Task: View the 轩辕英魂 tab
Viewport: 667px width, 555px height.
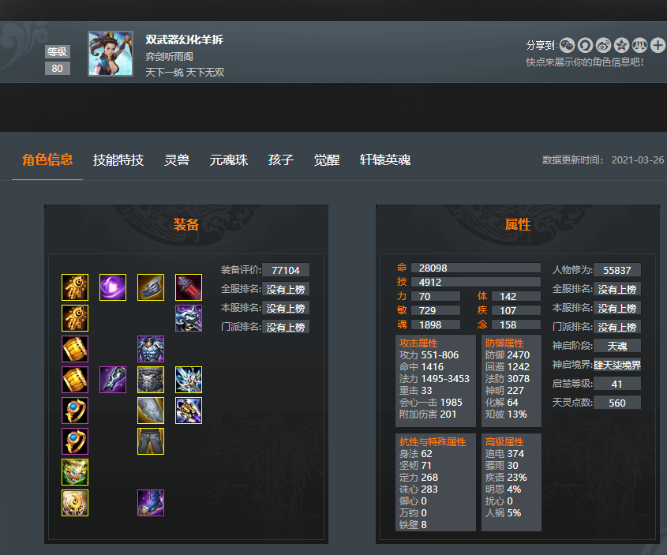Action: (385, 160)
